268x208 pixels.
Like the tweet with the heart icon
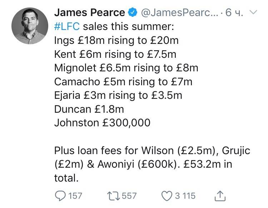pyautogui.click(x=167, y=196)
